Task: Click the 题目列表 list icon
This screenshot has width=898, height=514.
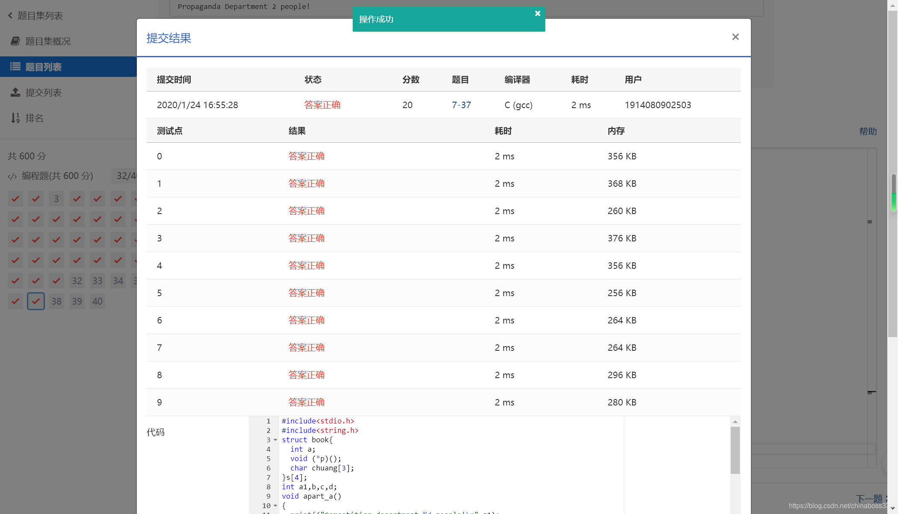Action: pyautogui.click(x=15, y=67)
